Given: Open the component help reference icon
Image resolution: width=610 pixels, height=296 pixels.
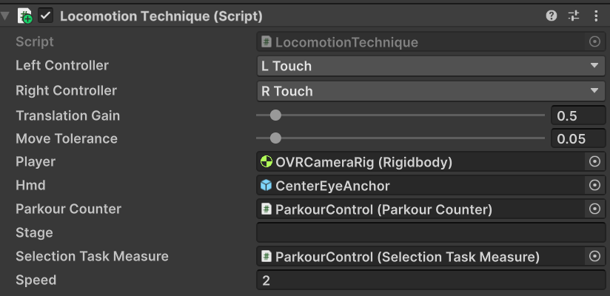Looking at the screenshot, I should pyautogui.click(x=552, y=16).
